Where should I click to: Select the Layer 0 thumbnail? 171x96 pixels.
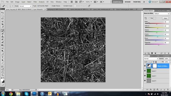click(x=149, y=81)
